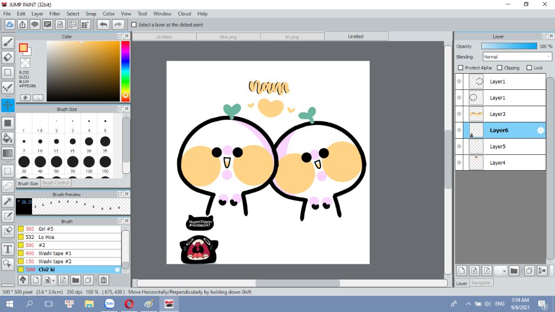Delete brush using trash icon
The width and height of the screenshot is (555, 312).
104,280
